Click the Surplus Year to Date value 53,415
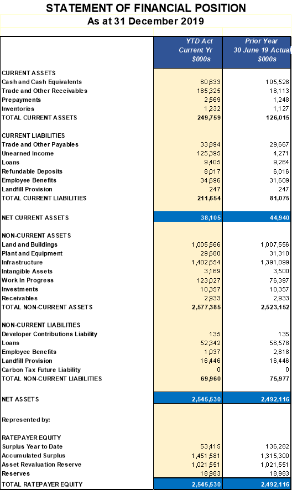This screenshot has width=292, height=490. (x=210, y=447)
